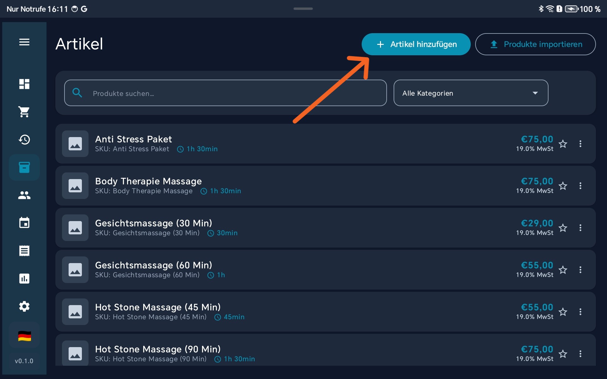607x379 pixels.
Task: Mark Gesichtsmassage (30 Min) as favorite
Action: (x=563, y=228)
